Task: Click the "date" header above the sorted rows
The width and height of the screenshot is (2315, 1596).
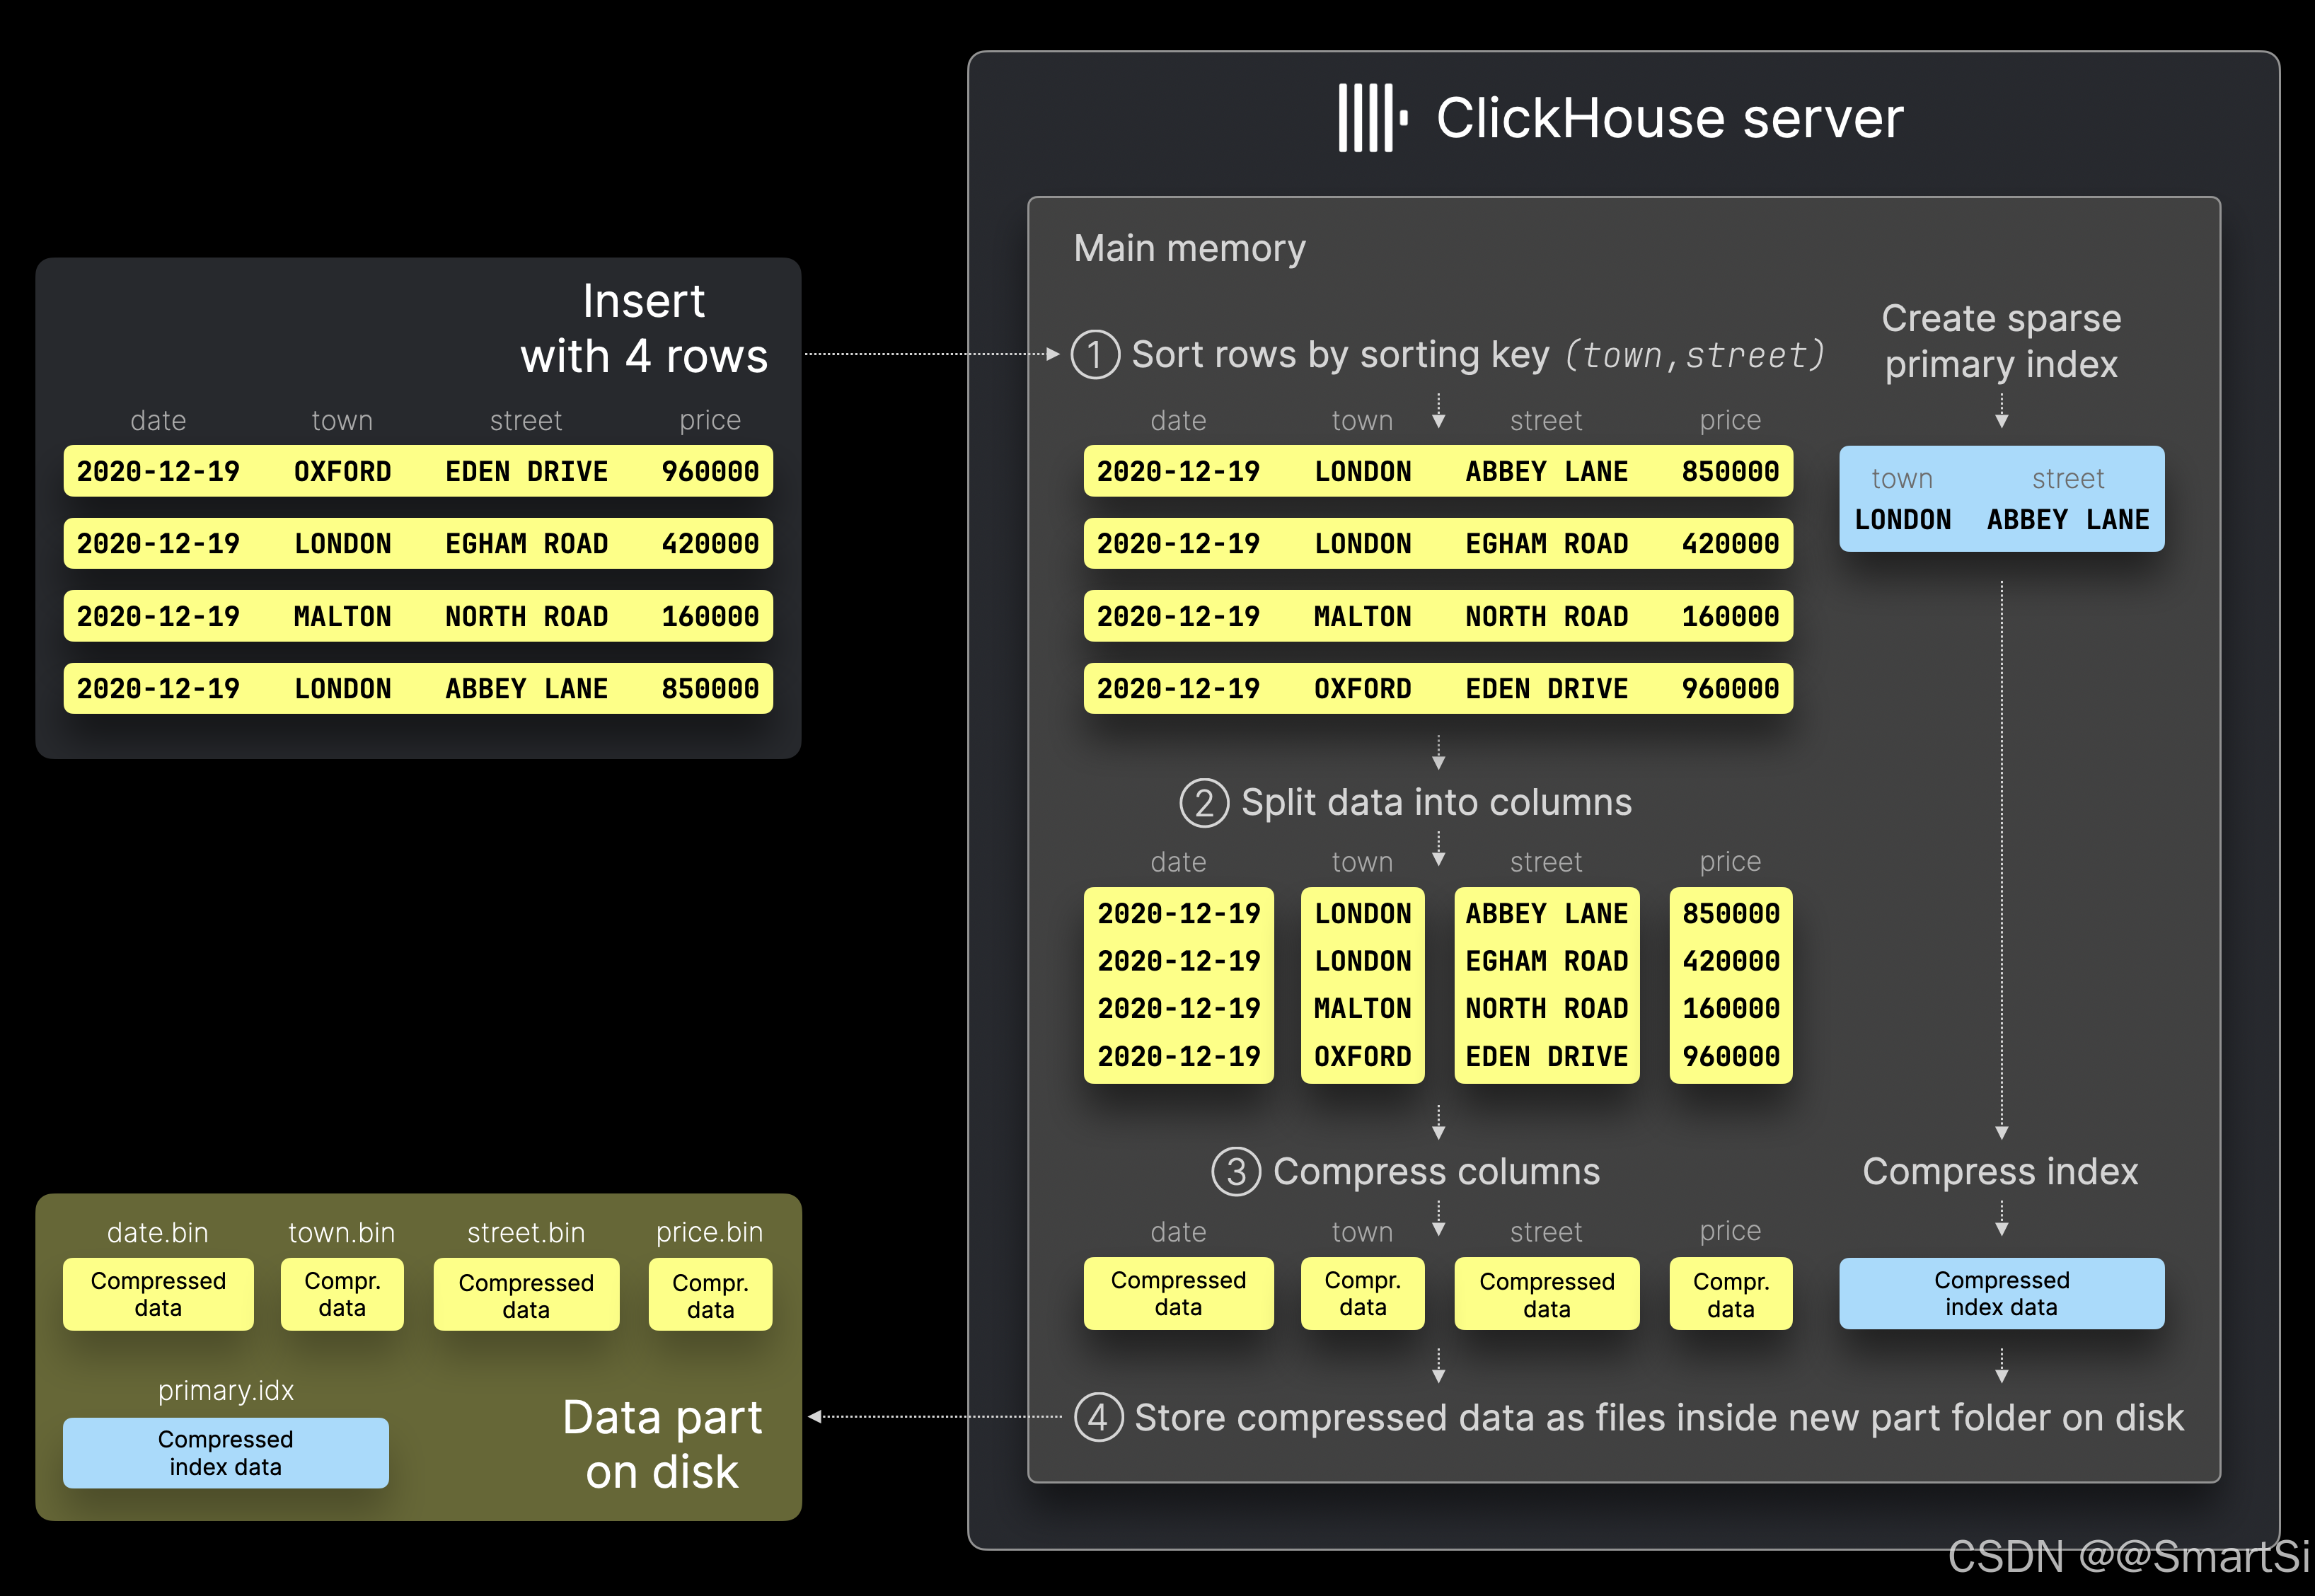Action: [x=1178, y=420]
